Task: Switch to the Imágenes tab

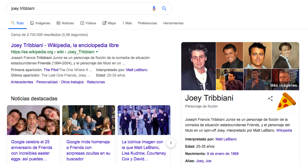Action: click(40, 23)
